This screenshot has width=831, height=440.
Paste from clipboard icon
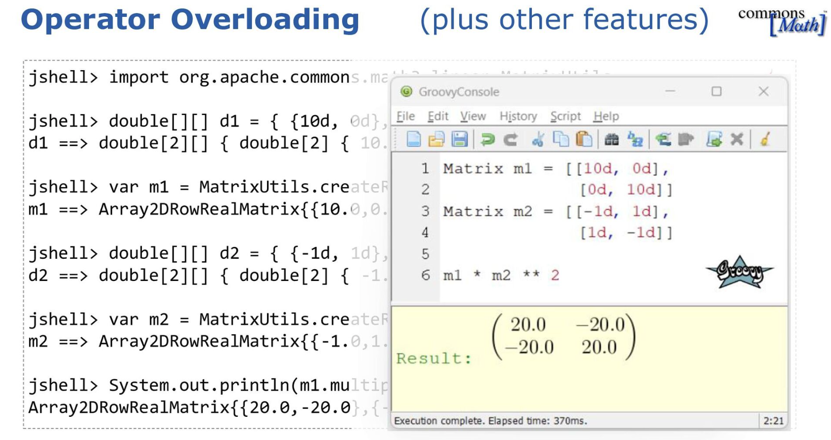(584, 140)
